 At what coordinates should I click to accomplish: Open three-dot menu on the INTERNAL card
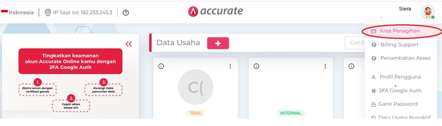[x=325, y=66]
